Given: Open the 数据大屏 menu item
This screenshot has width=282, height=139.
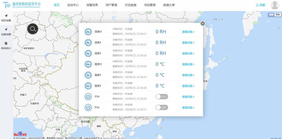Looking at the screenshot, I should (x=169, y=5).
